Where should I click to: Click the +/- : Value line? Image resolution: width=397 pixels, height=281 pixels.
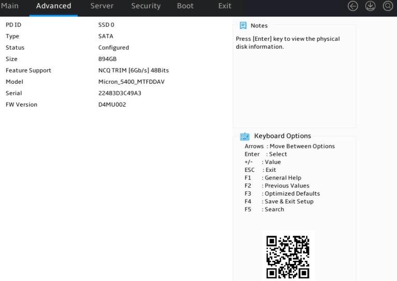263,162
